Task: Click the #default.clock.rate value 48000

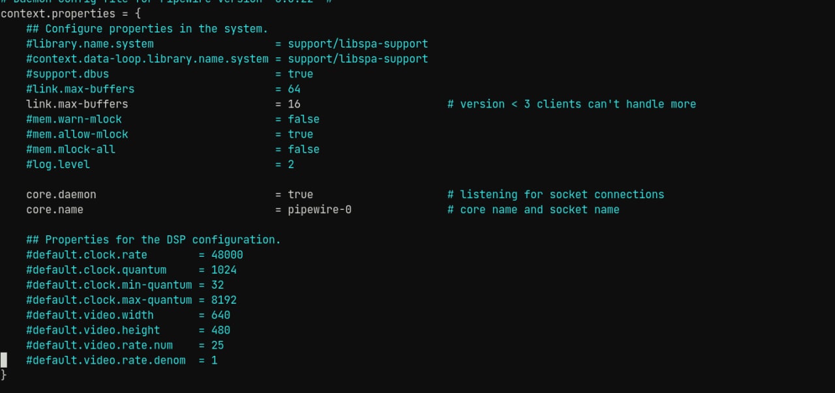Action: tap(227, 254)
